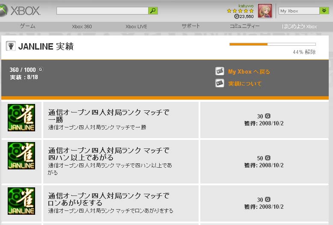The height and width of the screenshot is (225, 333).
Task: Open the Xbox 360 menu
Action: [82, 27]
